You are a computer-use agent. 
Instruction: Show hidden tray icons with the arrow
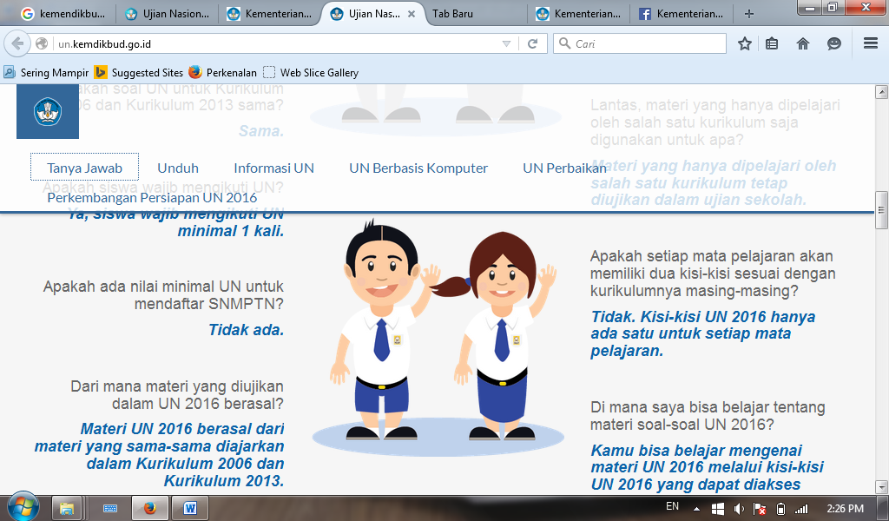pyautogui.click(x=699, y=510)
